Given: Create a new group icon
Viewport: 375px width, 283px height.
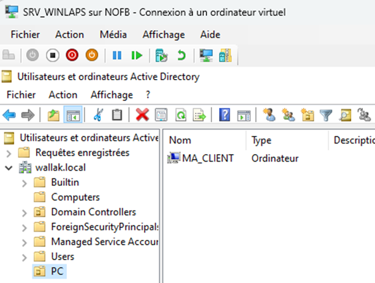Looking at the screenshot, I should tap(288, 114).
